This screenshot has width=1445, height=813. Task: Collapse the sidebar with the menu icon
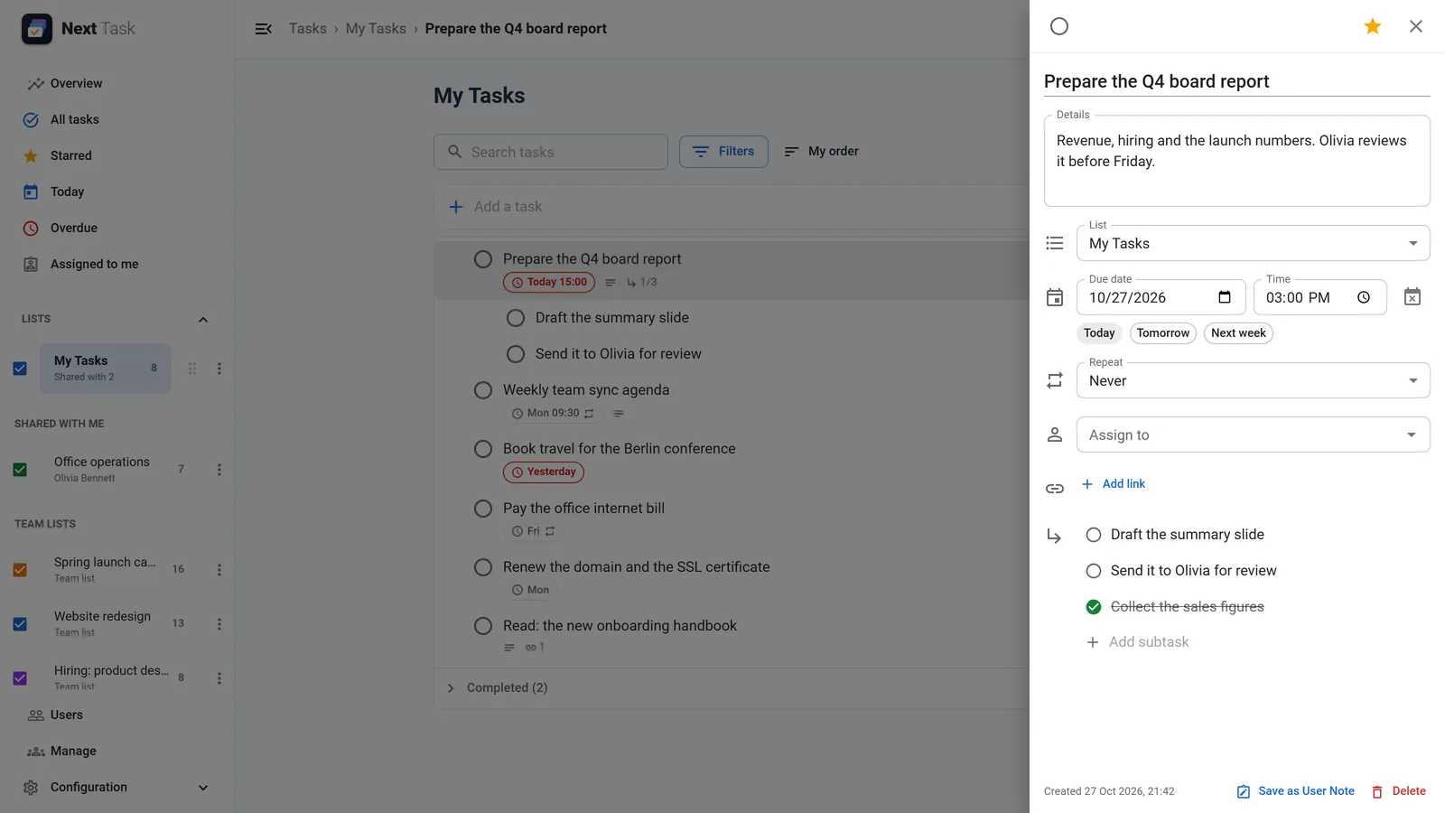click(x=264, y=29)
